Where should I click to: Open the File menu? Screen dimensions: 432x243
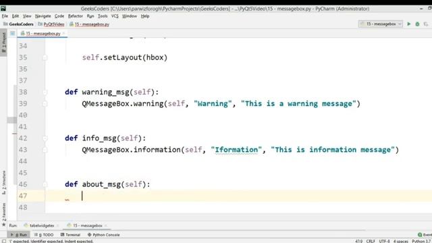5,16
